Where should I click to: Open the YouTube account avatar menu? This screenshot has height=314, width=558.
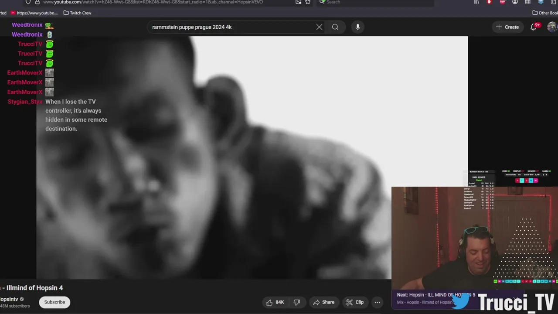pos(552,27)
